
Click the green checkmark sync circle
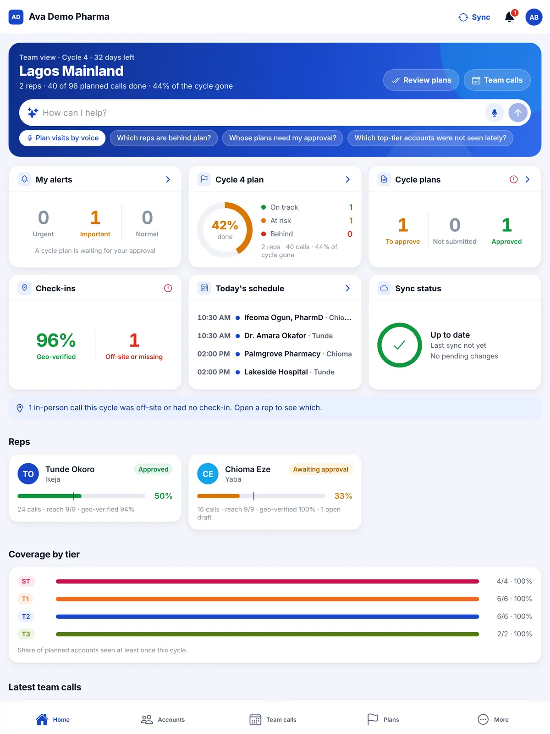[x=400, y=345]
